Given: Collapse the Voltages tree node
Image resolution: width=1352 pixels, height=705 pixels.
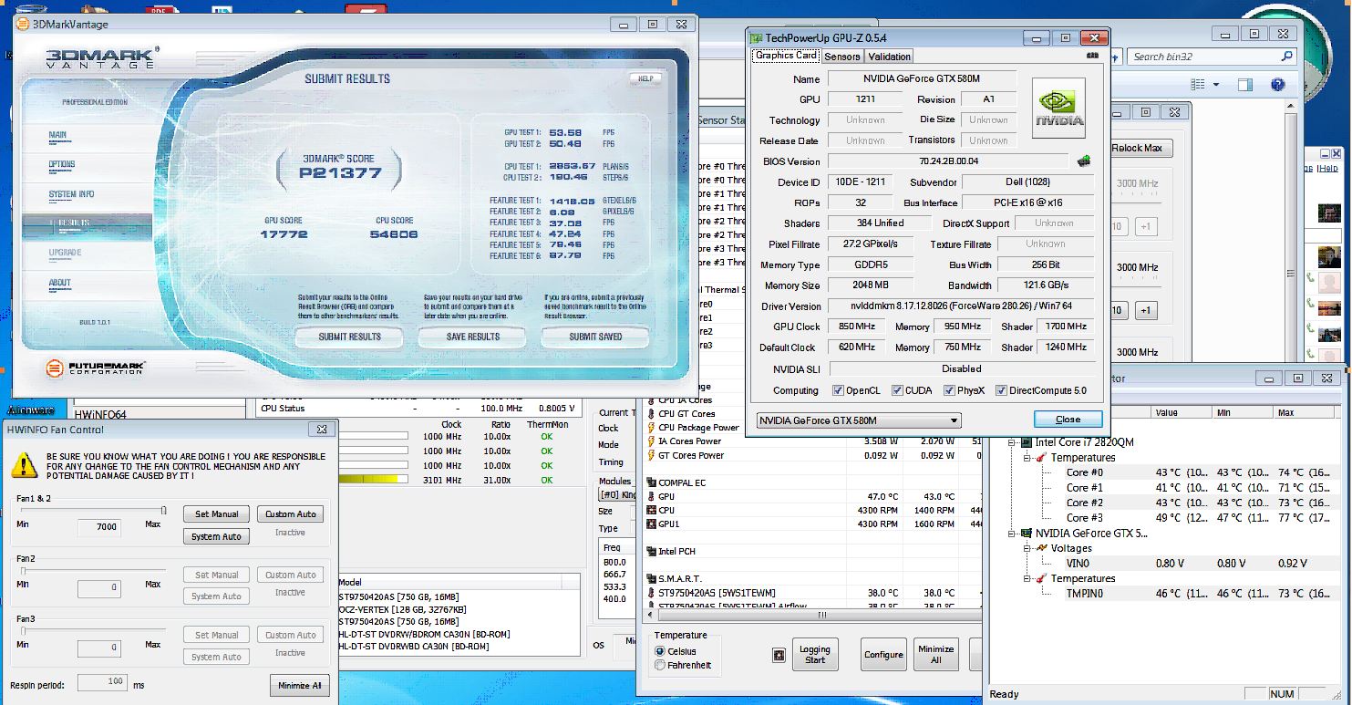Looking at the screenshot, I should (1027, 548).
